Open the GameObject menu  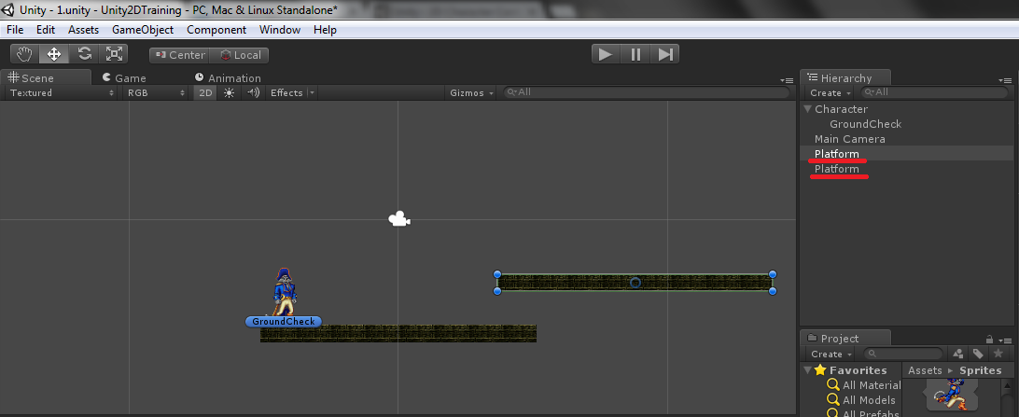point(143,30)
